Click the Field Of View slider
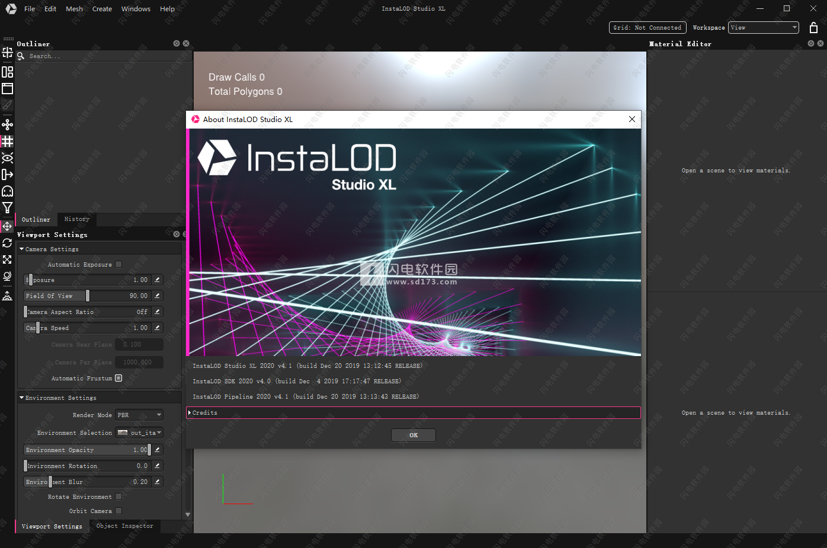The width and height of the screenshot is (827, 548). click(x=87, y=296)
